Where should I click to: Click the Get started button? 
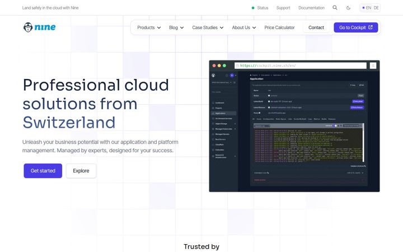tap(43, 171)
